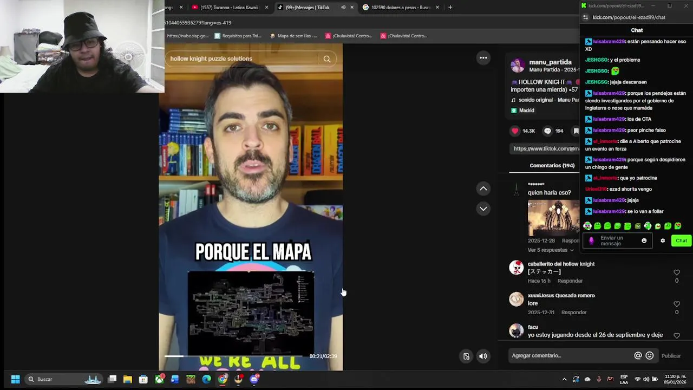Expand Ver 5 respuestas replies
Viewport: 693px width, 390px height.
551,250
